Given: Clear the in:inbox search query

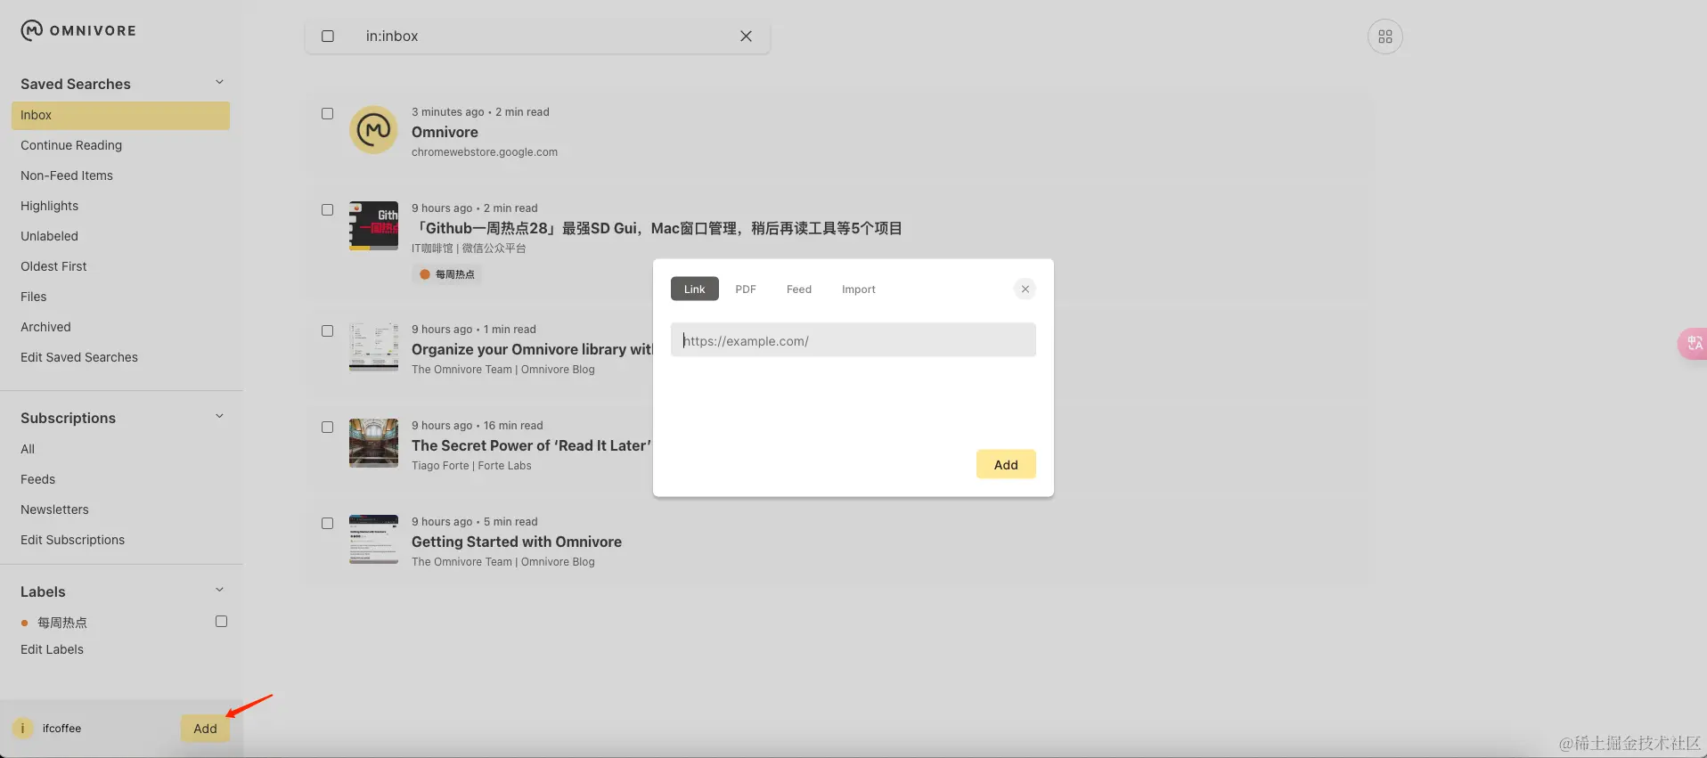Looking at the screenshot, I should pos(746,37).
